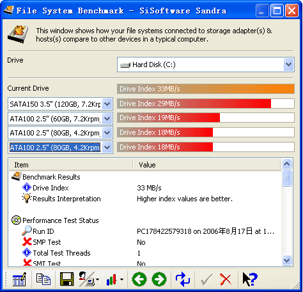Open the user and computer toolbar icon
Image resolution: width=303 pixels, height=292 pixels.
(x=87, y=279)
